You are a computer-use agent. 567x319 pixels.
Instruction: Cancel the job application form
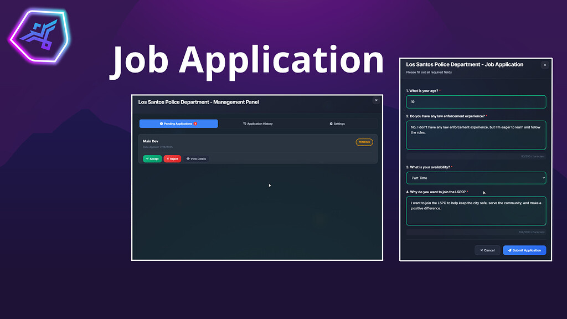[x=487, y=250]
